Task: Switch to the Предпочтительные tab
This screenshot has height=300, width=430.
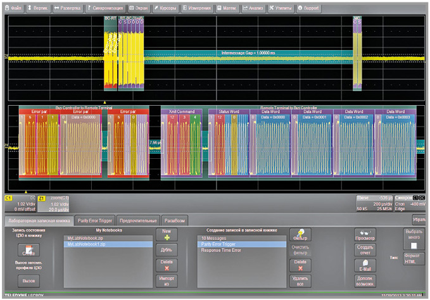Action: pyautogui.click(x=139, y=221)
